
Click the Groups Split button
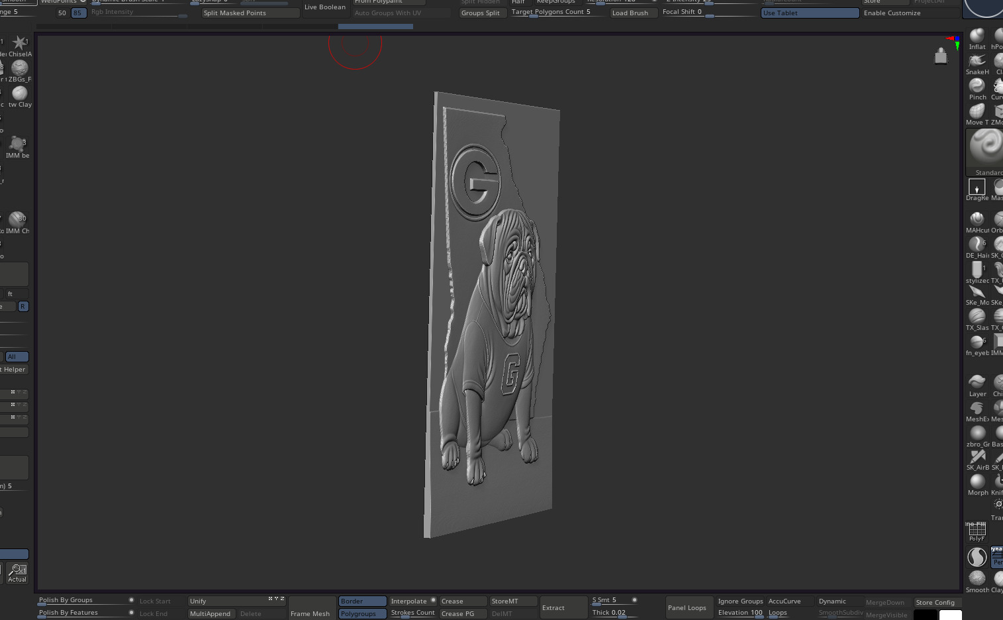pyautogui.click(x=483, y=13)
